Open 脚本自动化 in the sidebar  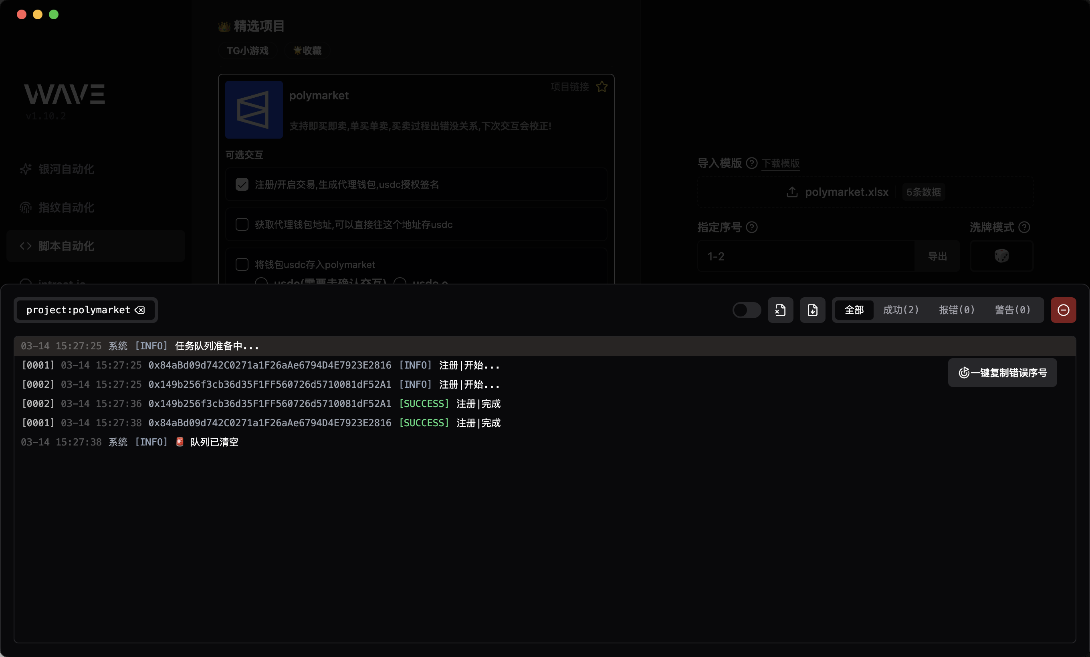pos(67,246)
